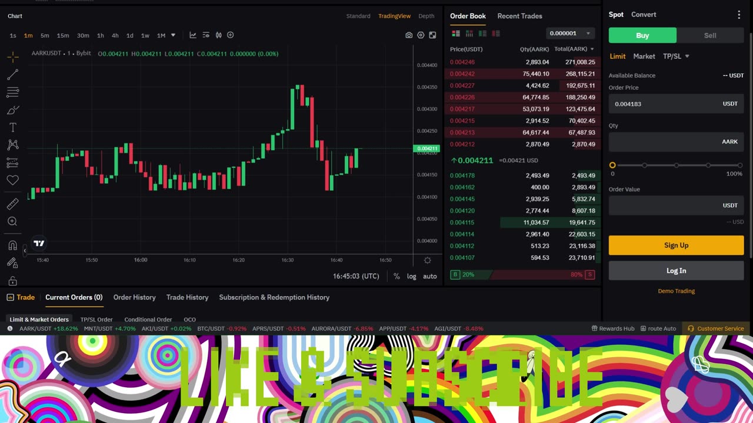This screenshot has height=423, width=753.
Task: Switch to Order History tab
Action: [134, 297]
